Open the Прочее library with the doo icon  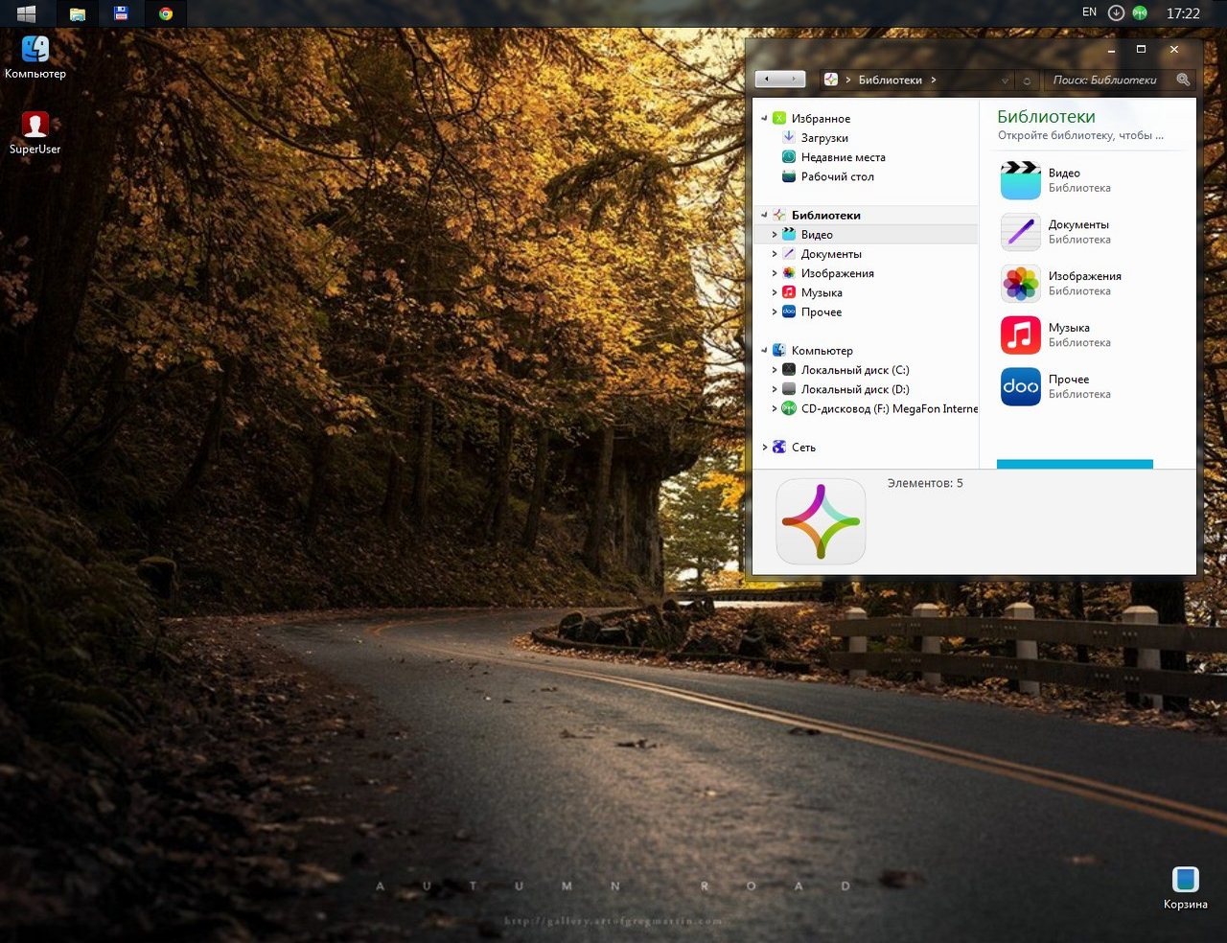tap(1020, 387)
